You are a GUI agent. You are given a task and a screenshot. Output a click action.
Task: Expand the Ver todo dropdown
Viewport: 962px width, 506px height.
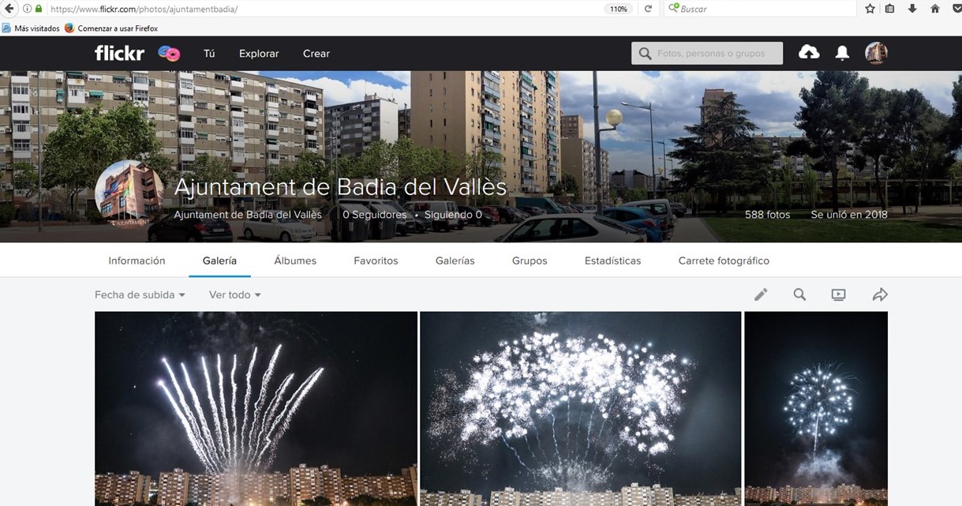[234, 294]
